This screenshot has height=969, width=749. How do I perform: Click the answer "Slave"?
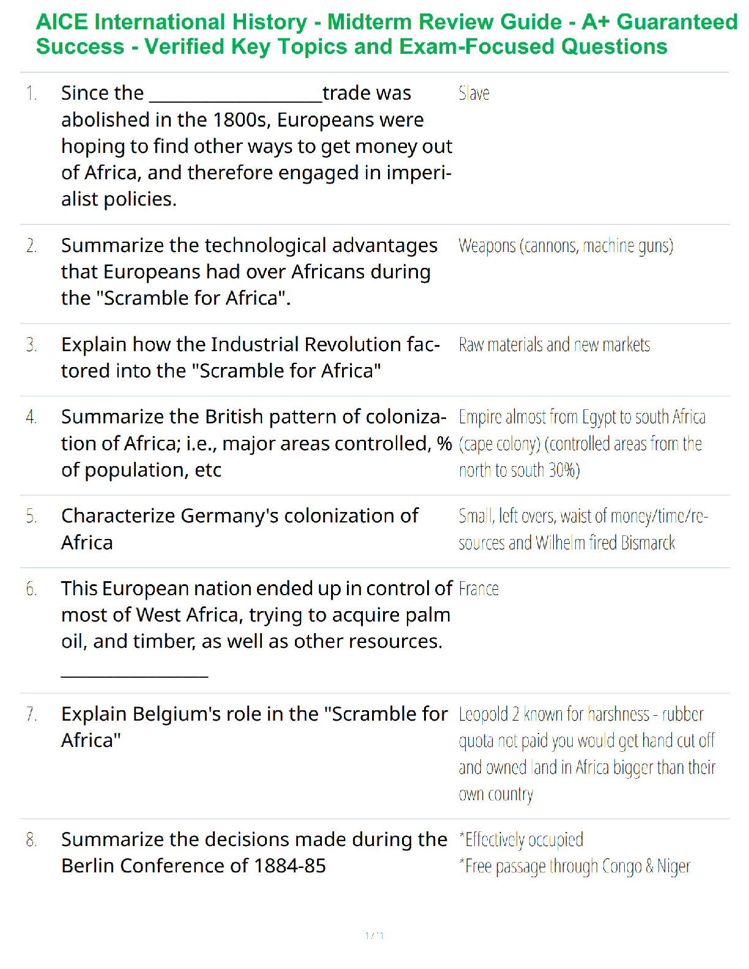[x=474, y=94]
